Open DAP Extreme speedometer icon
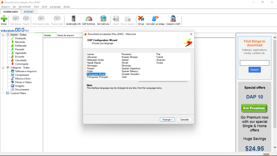The height and width of the screenshot is (156, 277). 89,19
